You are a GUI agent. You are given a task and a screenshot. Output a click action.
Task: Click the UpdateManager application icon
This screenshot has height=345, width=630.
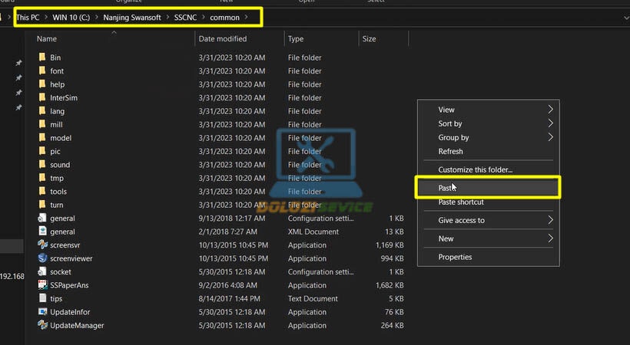click(43, 325)
